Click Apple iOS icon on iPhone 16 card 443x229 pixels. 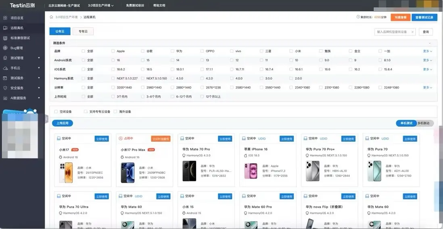(x=246, y=155)
